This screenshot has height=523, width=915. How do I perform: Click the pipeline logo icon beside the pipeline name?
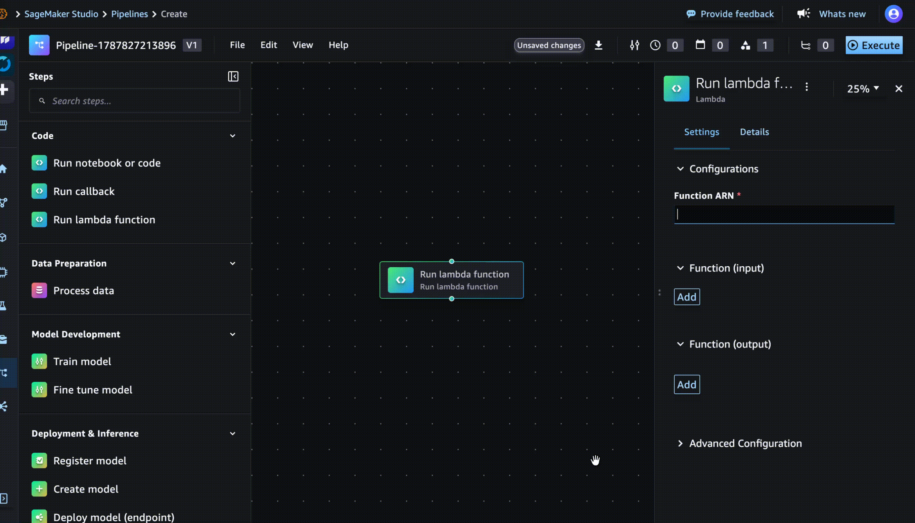39,45
